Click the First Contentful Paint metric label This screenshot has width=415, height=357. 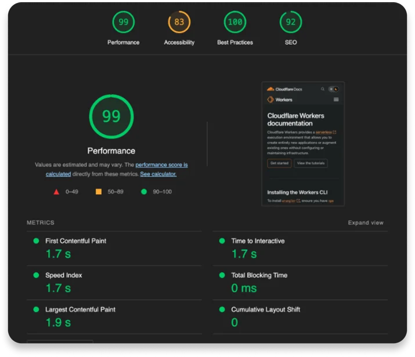(75, 241)
